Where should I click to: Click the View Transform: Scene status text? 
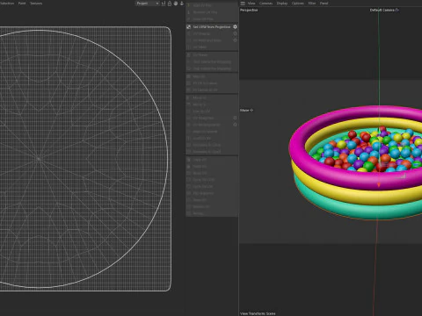pos(258,313)
